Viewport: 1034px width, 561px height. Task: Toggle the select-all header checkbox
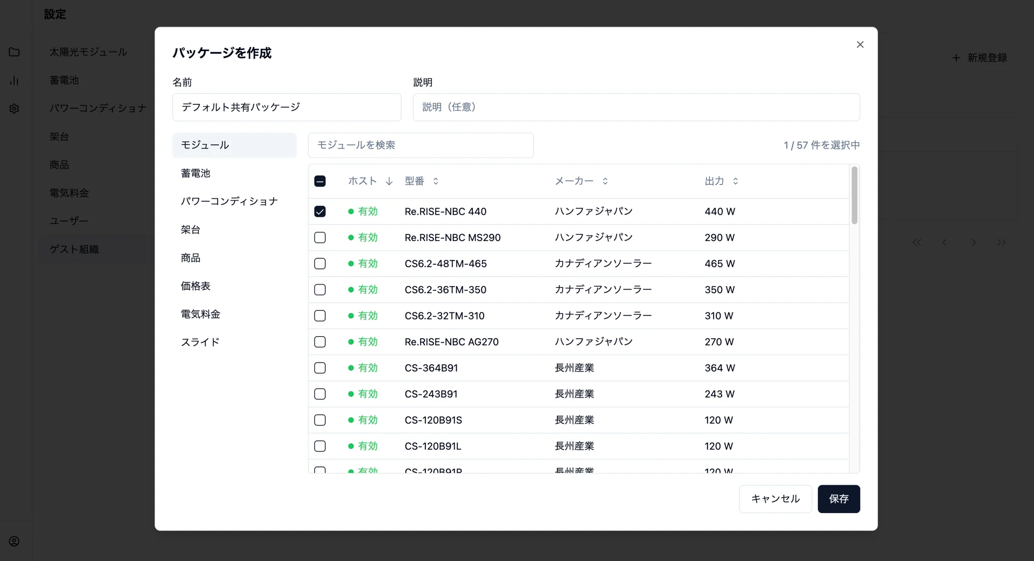(320, 181)
